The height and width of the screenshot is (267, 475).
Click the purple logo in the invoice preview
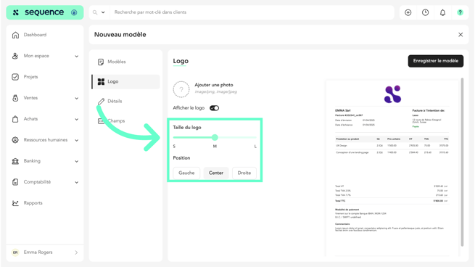392,94
